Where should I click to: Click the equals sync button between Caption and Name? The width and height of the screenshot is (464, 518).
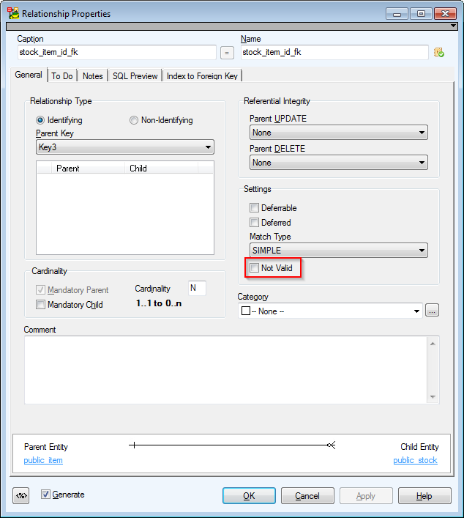pos(227,53)
